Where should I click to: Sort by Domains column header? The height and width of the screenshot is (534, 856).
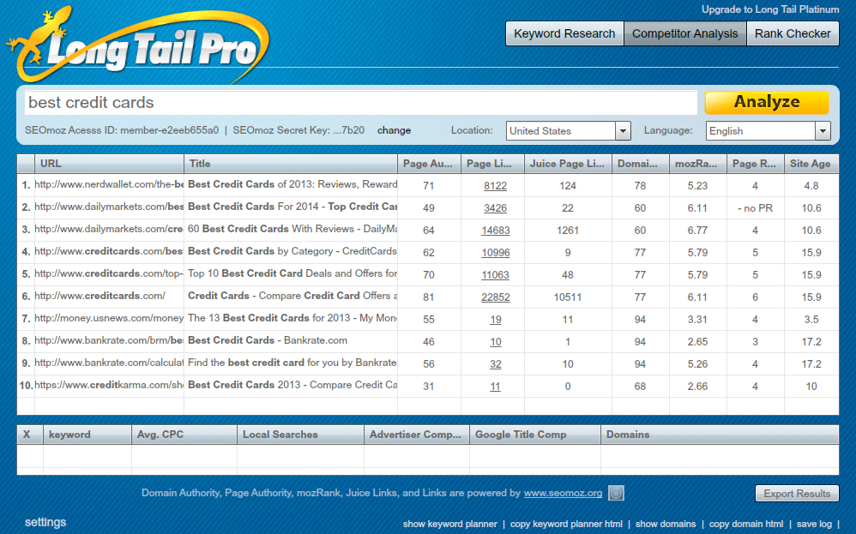click(720, 435)
